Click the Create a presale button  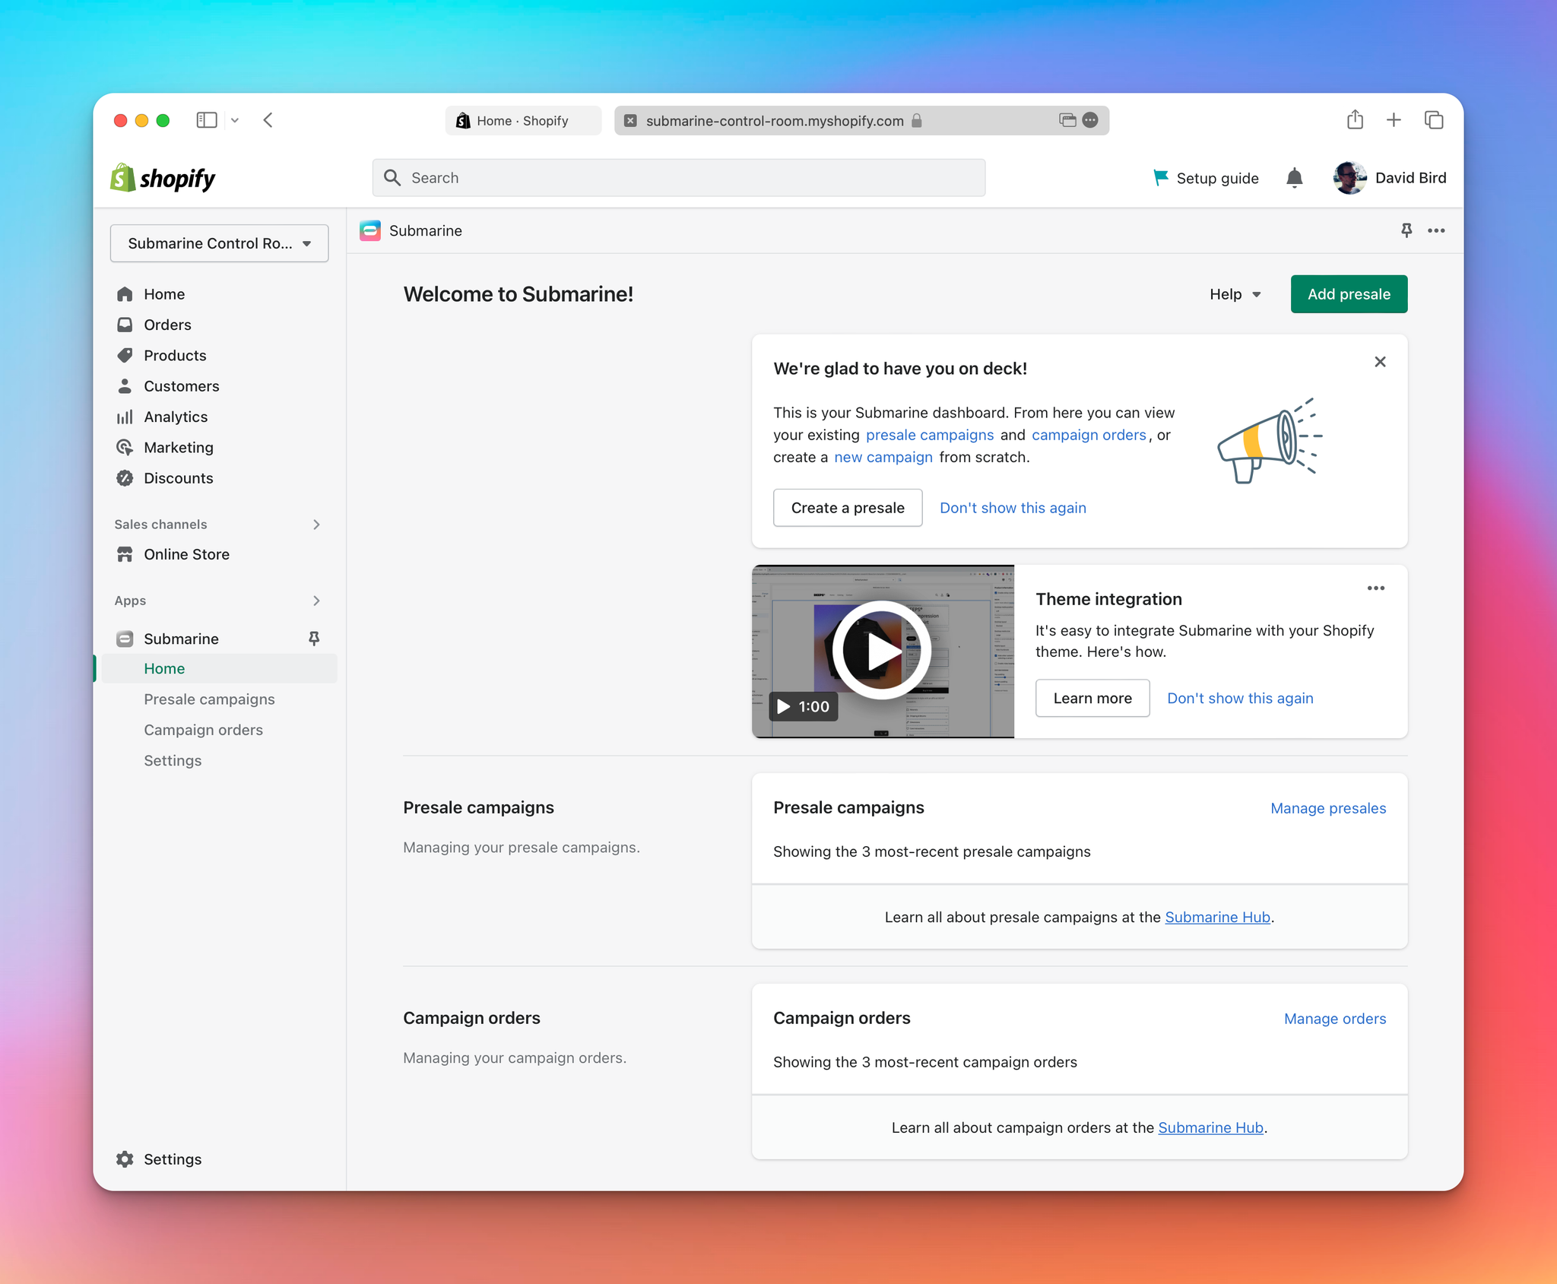[848, 508]
